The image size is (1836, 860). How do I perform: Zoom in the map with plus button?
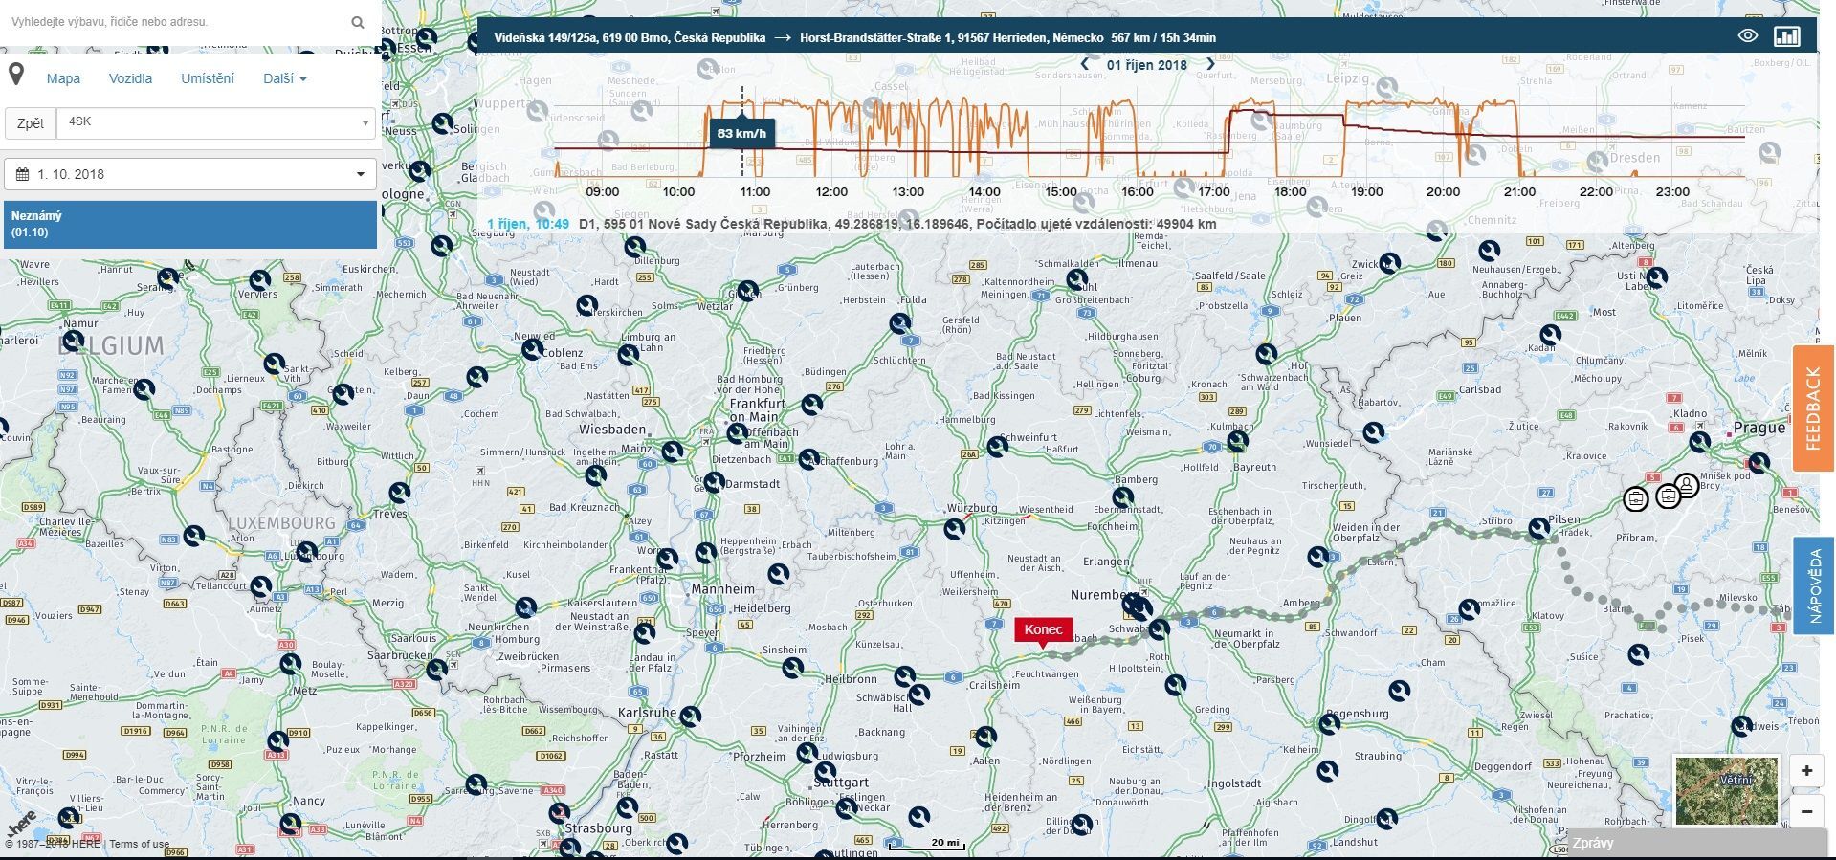point(1806,770)
